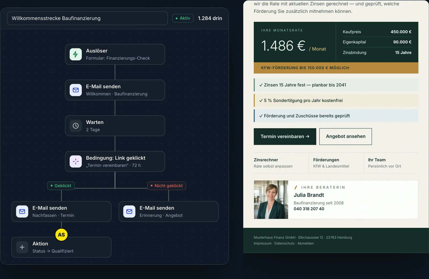Screen dimensions: 429x279
Task: Click the branch icon on Bedingung node
Action: click(x=76, y=161)
